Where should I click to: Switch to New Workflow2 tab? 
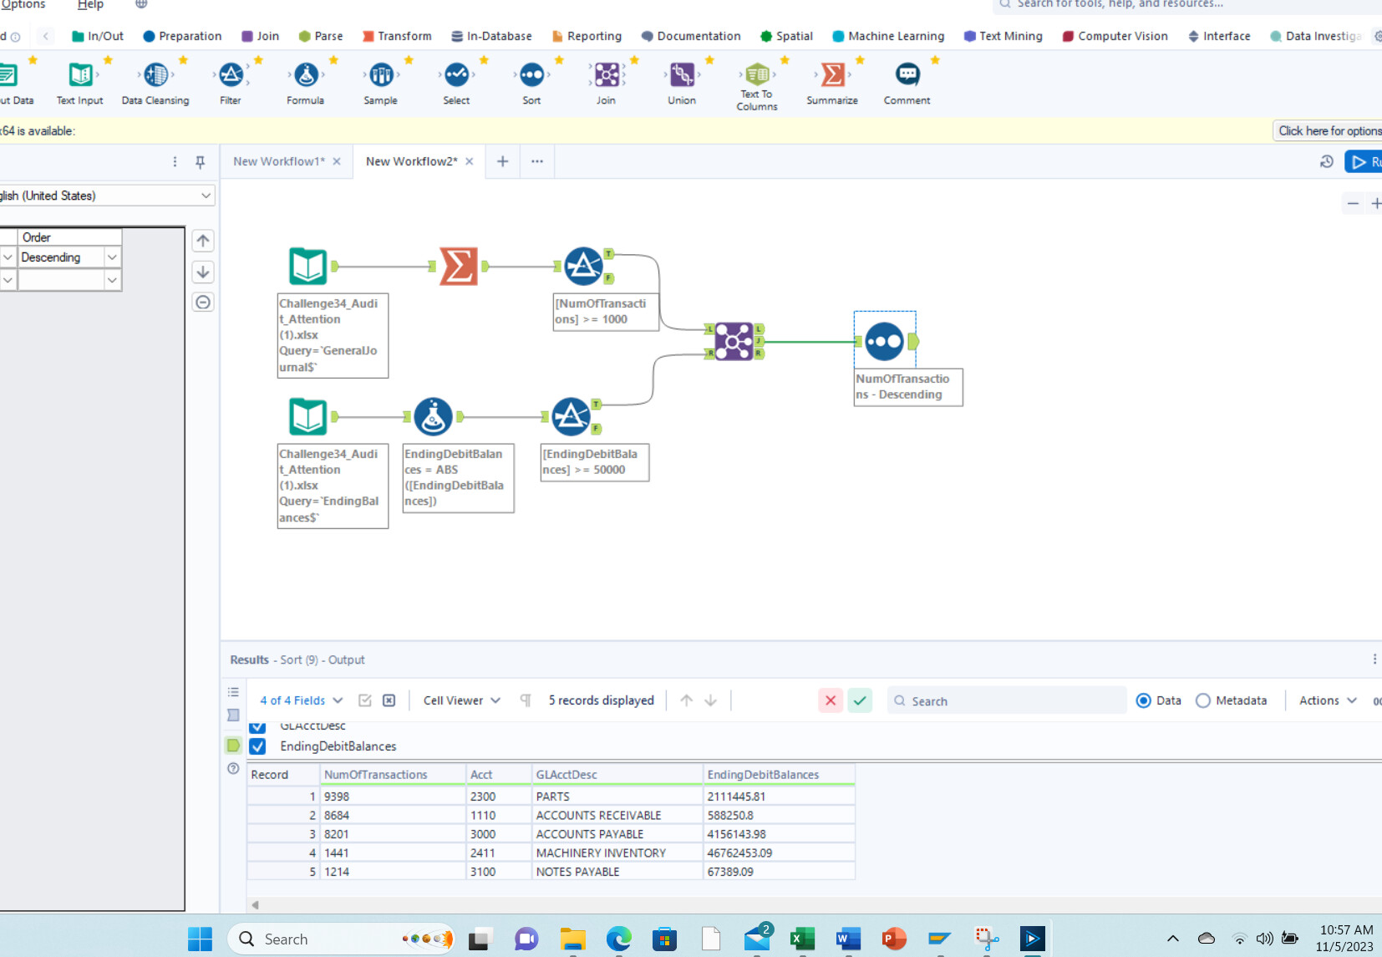pyautogui.click(x=411, y=161)
